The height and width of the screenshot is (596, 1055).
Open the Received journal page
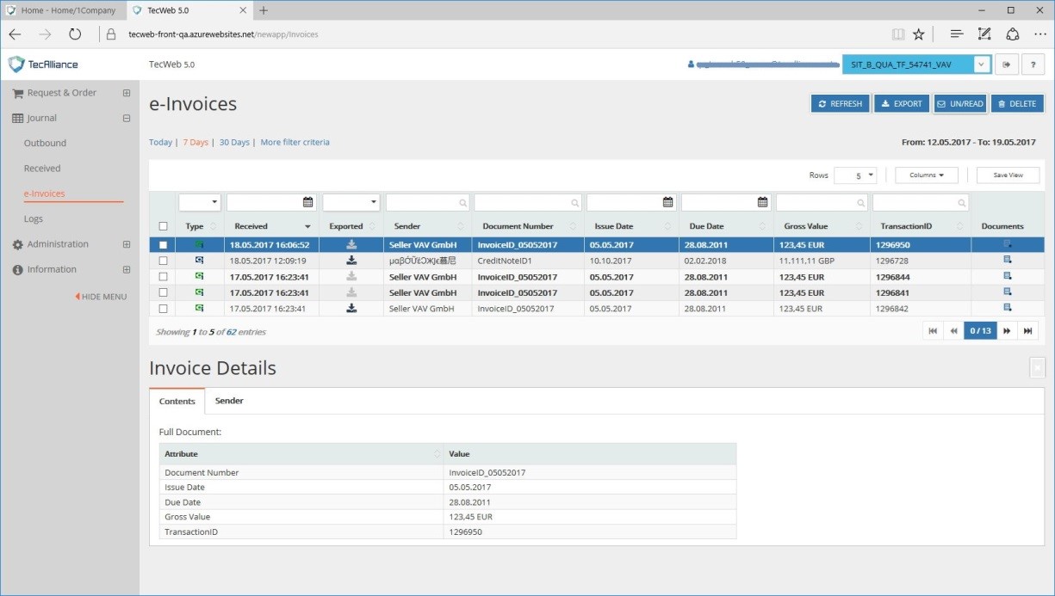coord(42,169)
